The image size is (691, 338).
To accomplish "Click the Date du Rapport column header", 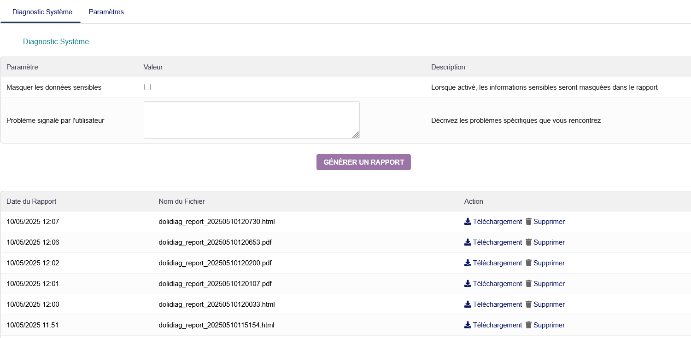I will tap(31, 201).
